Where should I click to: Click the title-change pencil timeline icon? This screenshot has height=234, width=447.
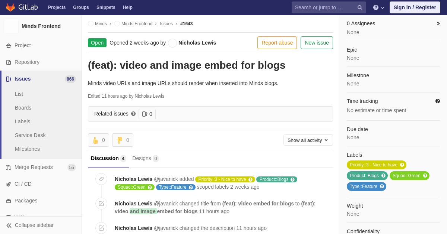click(101, 204)
